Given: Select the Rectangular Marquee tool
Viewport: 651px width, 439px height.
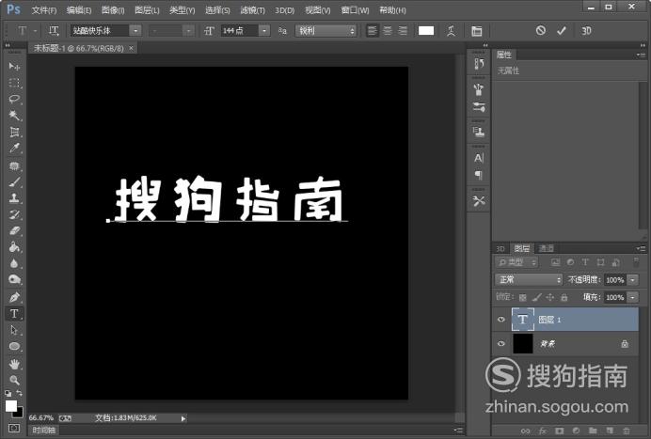Looking at the screenshot, I should [14, 83].
